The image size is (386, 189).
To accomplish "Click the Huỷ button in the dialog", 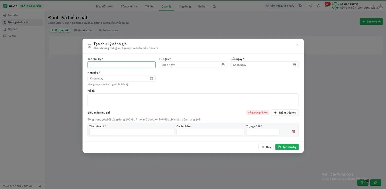I will [x=266, y=147].
